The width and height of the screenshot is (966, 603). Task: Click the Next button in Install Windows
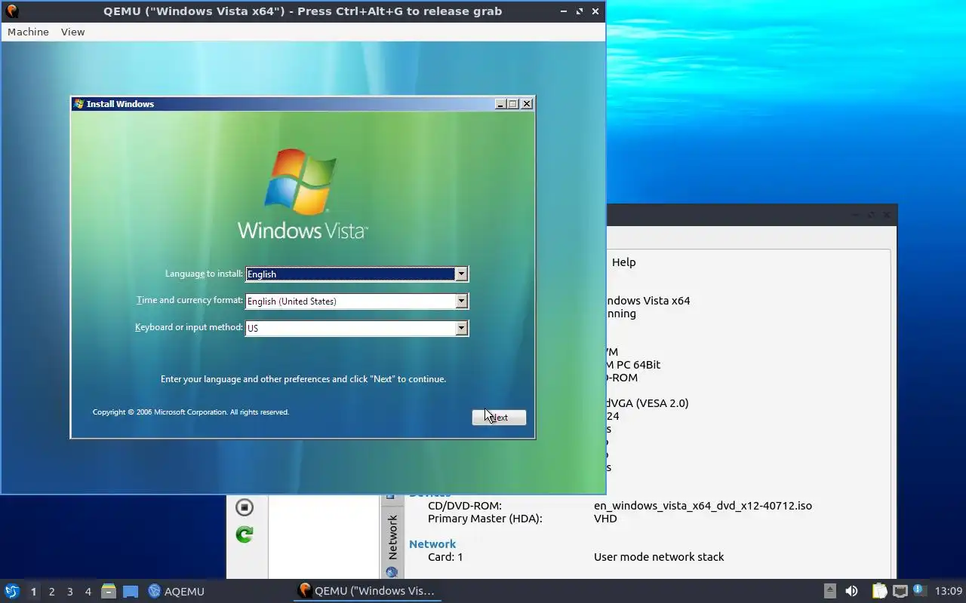pyautogui.click(x=499, y=417)
